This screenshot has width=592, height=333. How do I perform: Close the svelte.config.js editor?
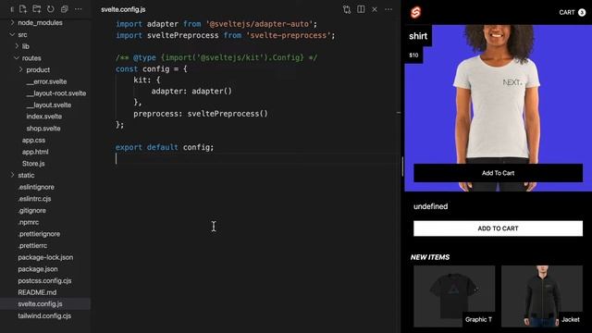pyautogui.click(x=375, y=9)
